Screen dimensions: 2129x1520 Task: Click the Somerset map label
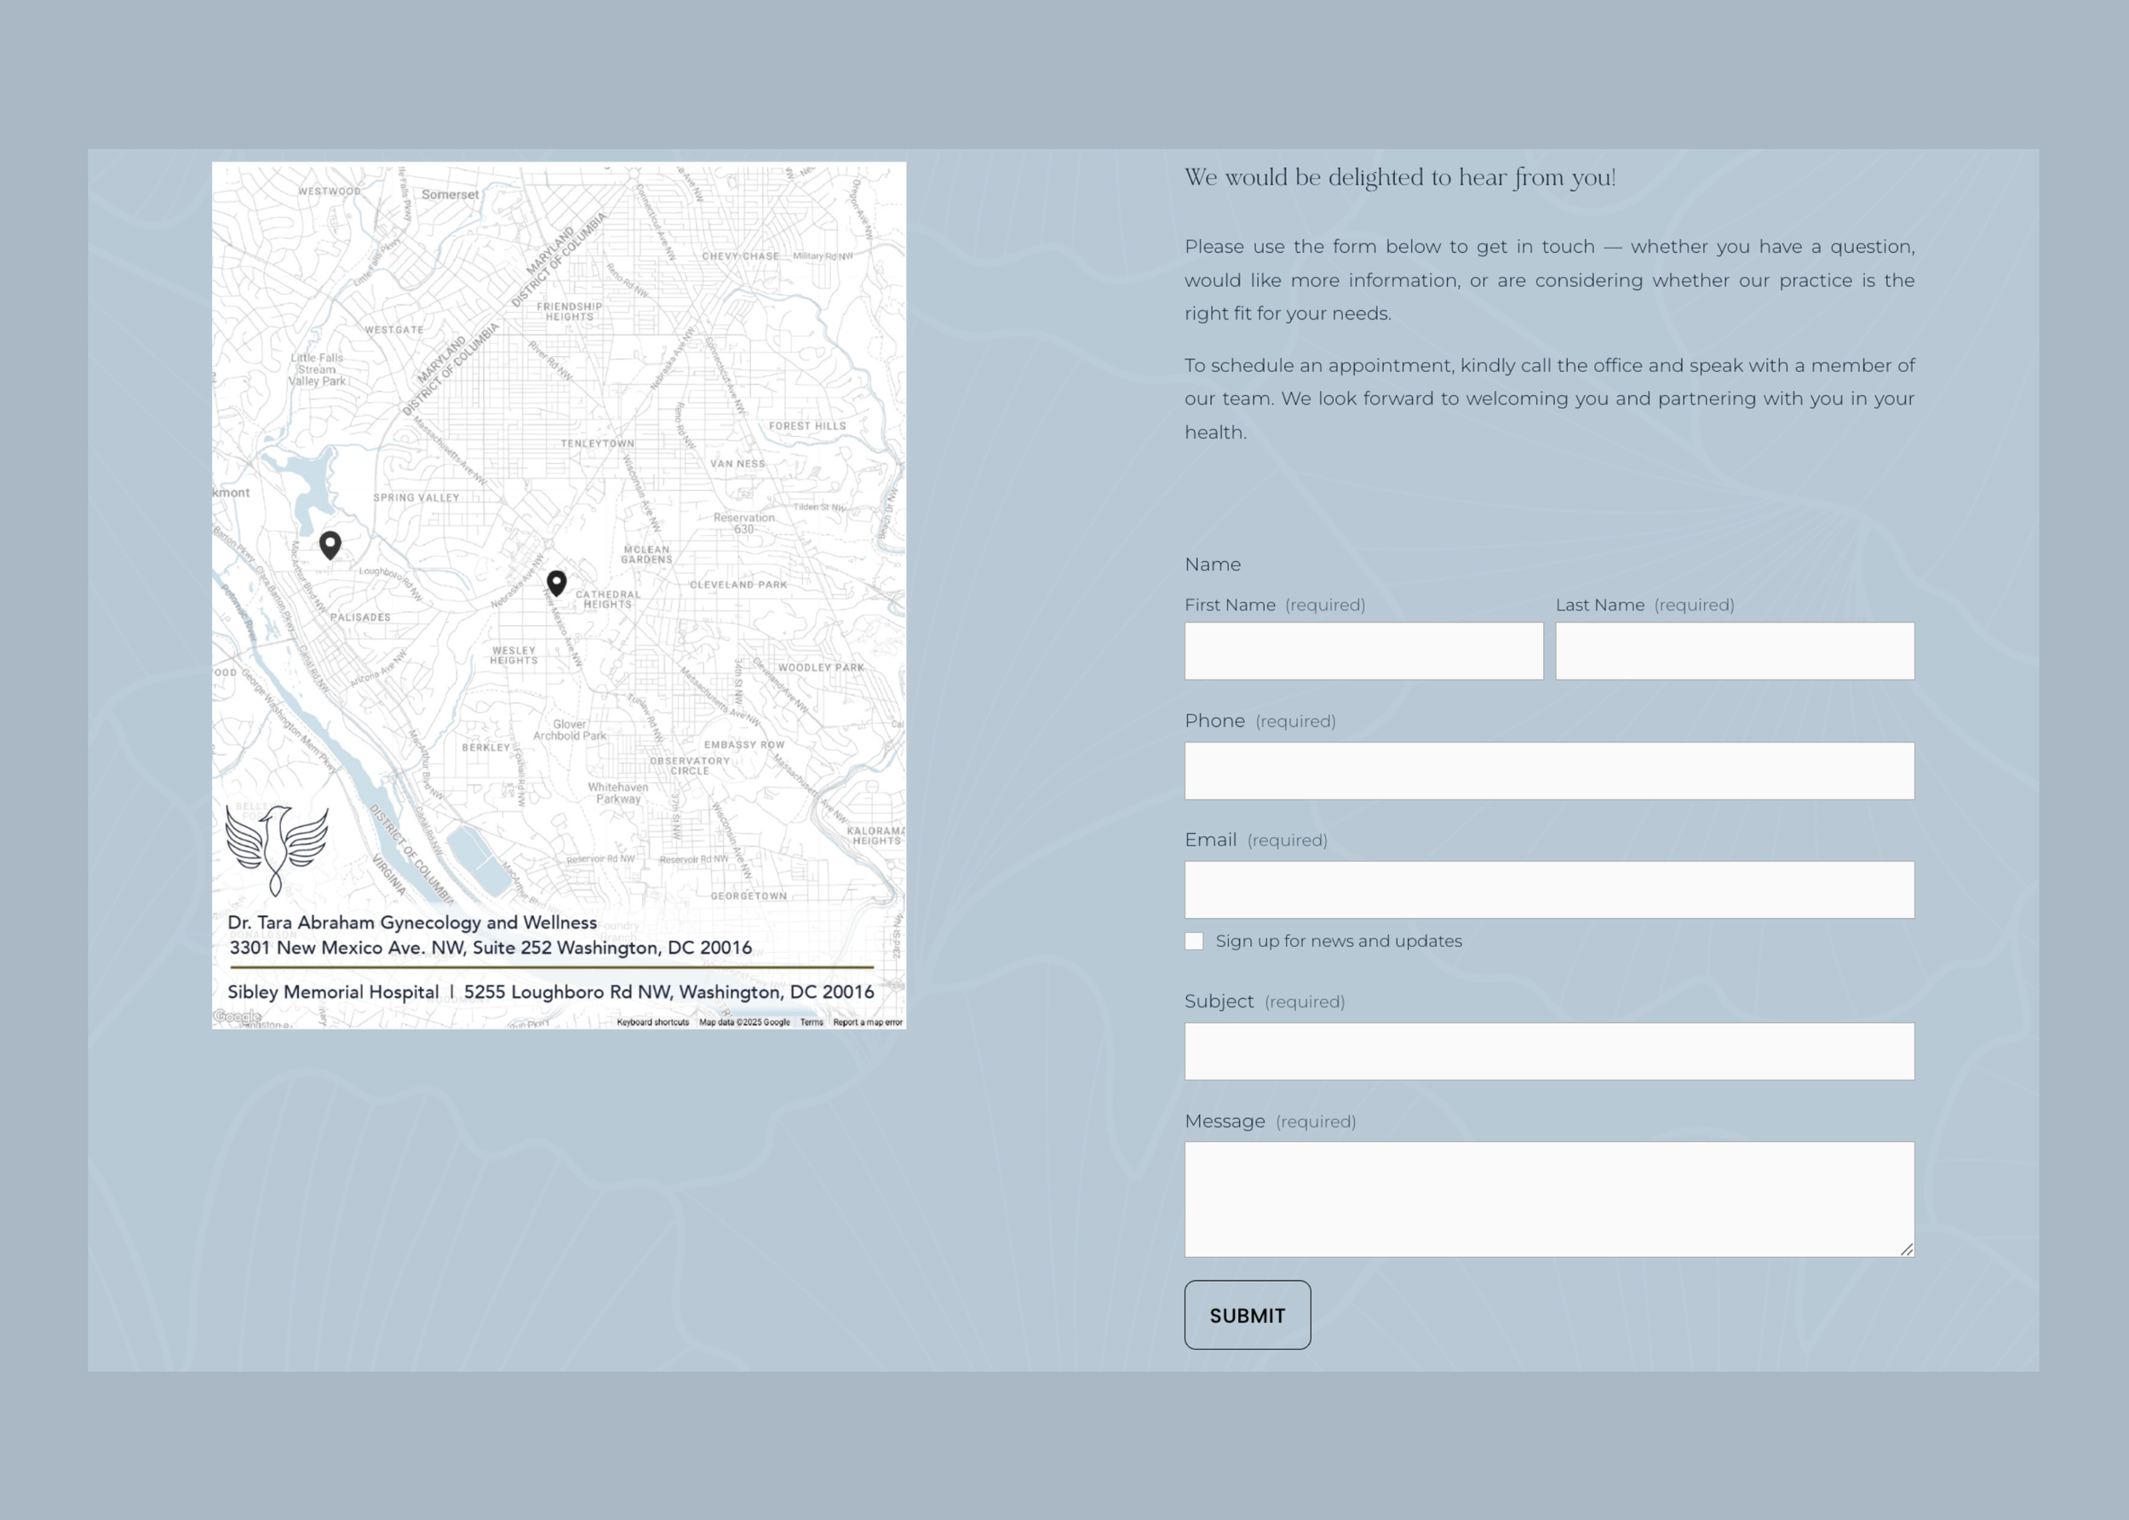click(450, 195)
